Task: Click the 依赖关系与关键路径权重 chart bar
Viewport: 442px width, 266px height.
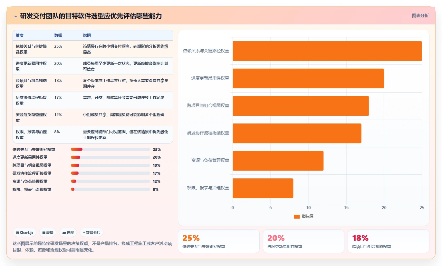Action: [x=327, y=51]
